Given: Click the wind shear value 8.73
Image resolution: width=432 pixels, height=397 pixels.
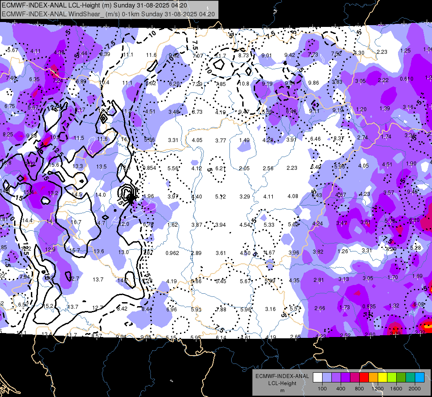Looking at the screenshot, I should (244, 56).
